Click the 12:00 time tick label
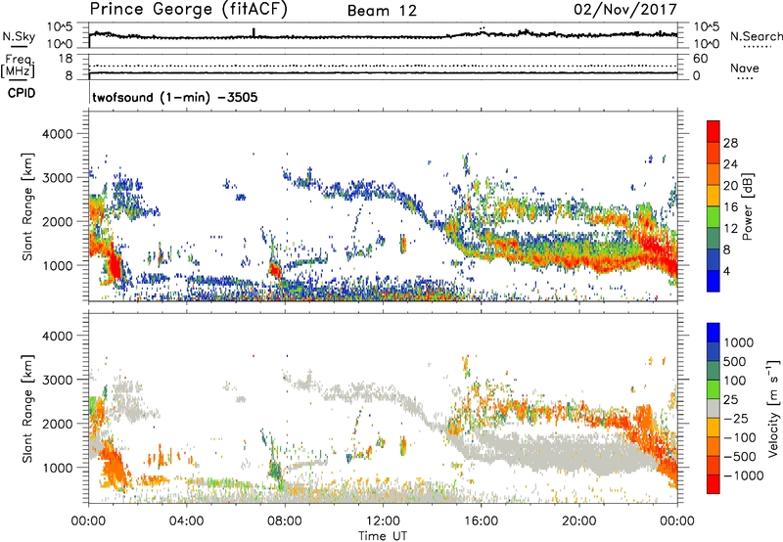The image size is (783, 542). click(383, 521)
